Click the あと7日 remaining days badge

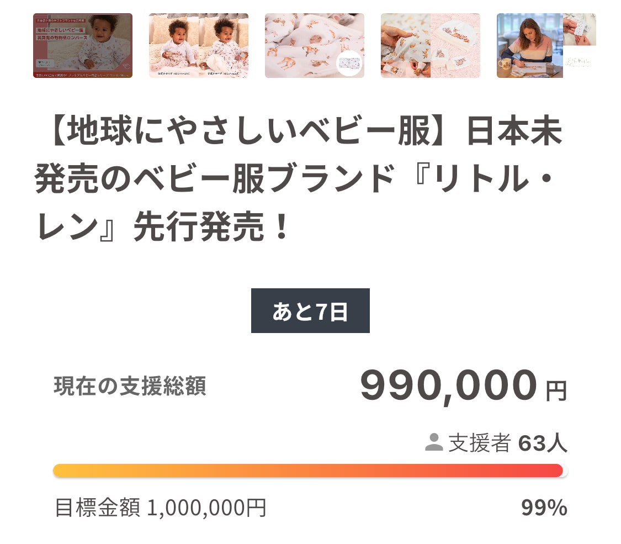point(310,311)
